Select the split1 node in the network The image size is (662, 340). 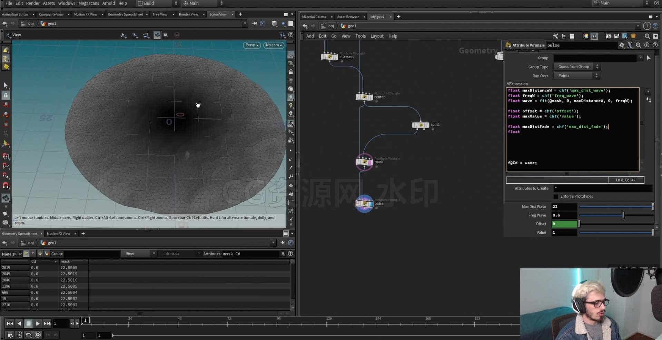pyautogui.click(x=421, y=125)
